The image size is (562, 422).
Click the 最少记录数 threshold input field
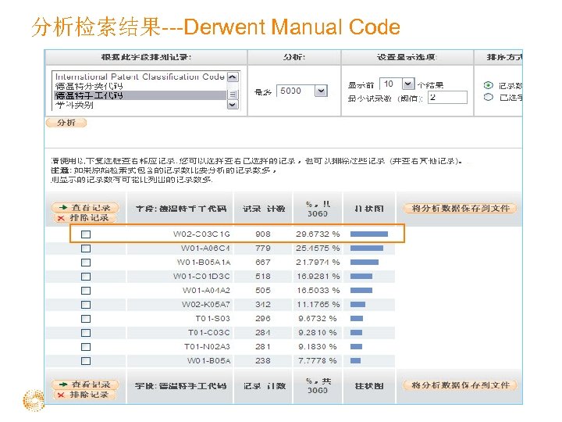point(448,97)
